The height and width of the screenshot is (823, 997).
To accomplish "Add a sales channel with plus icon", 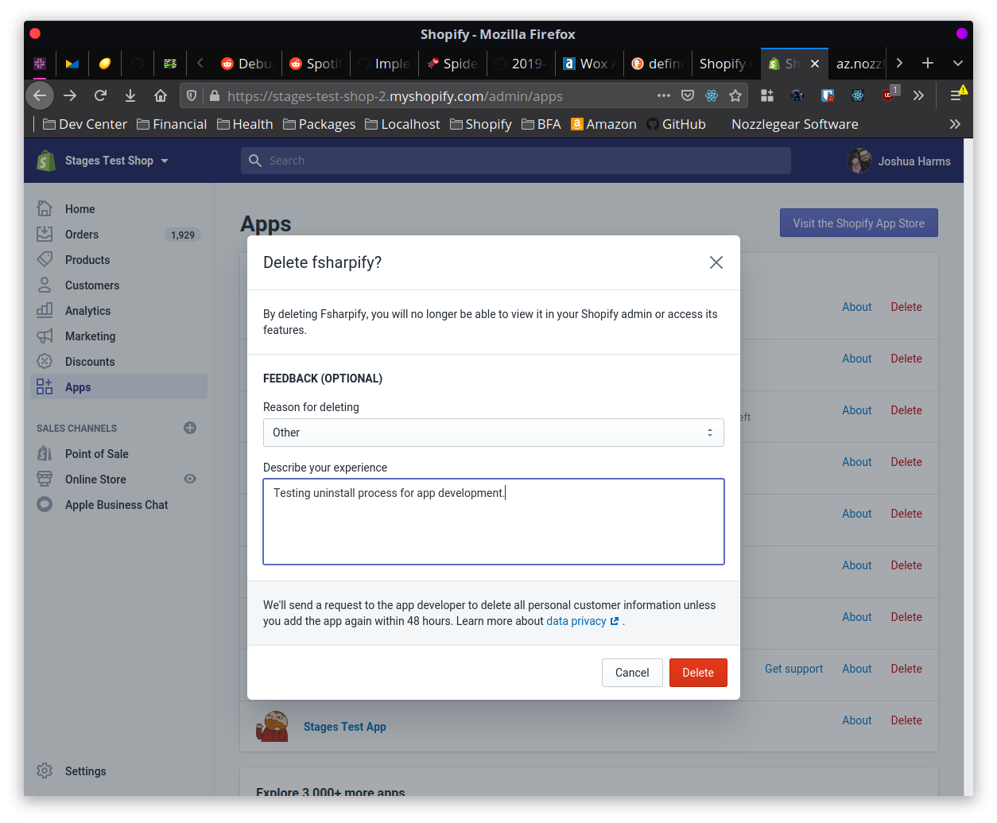I will (x=190, y=428).
